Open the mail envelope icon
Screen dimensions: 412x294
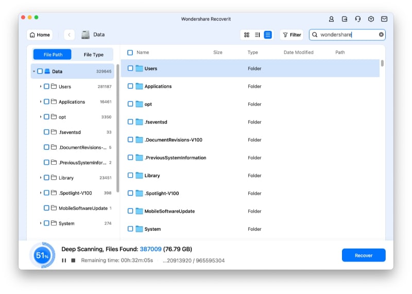point(384,19)
